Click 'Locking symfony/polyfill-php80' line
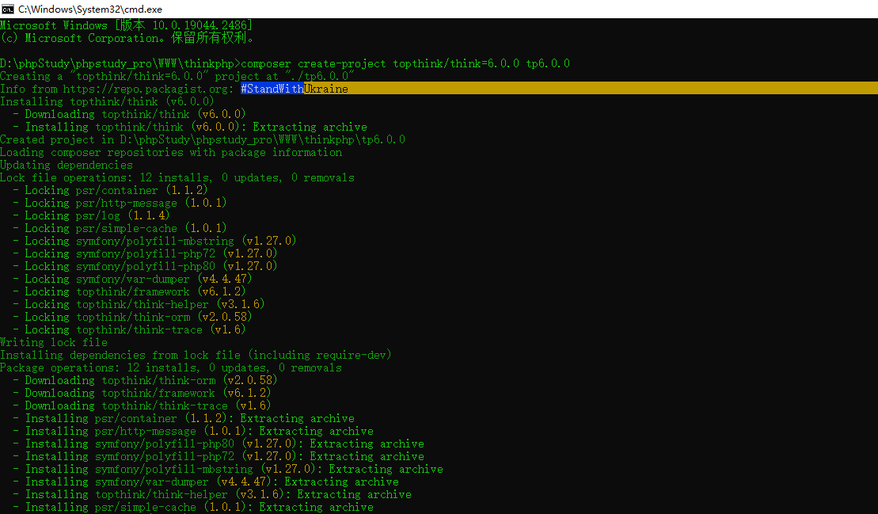This screenshot has width=878, height=514. pyautogui.click(x=145, y=266)
